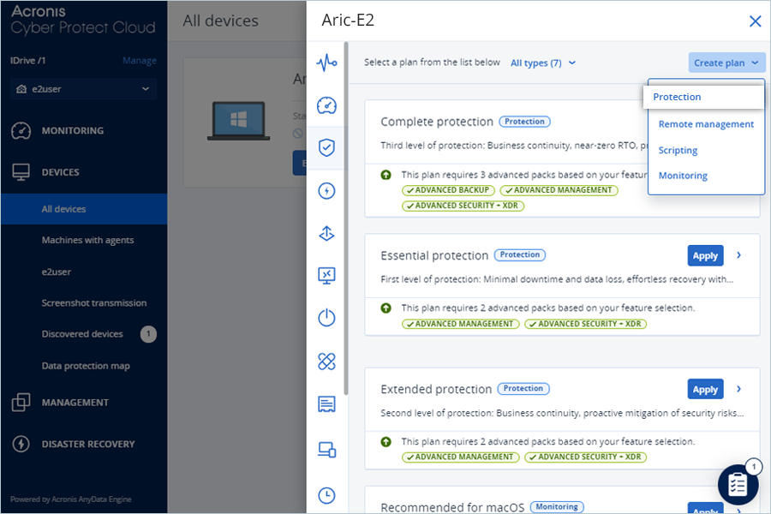Expand Essential protection plan with chevron

[739, 255]
